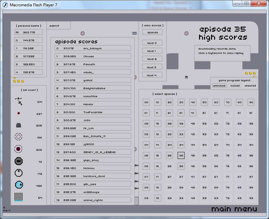
Task: Click the white octagon icon with 172 kills
Action: pos(19,173)
